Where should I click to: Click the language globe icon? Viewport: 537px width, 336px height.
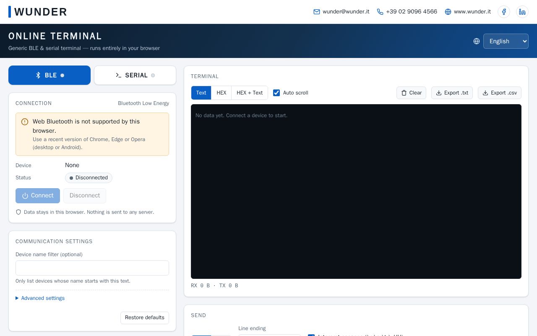[477, 41]
